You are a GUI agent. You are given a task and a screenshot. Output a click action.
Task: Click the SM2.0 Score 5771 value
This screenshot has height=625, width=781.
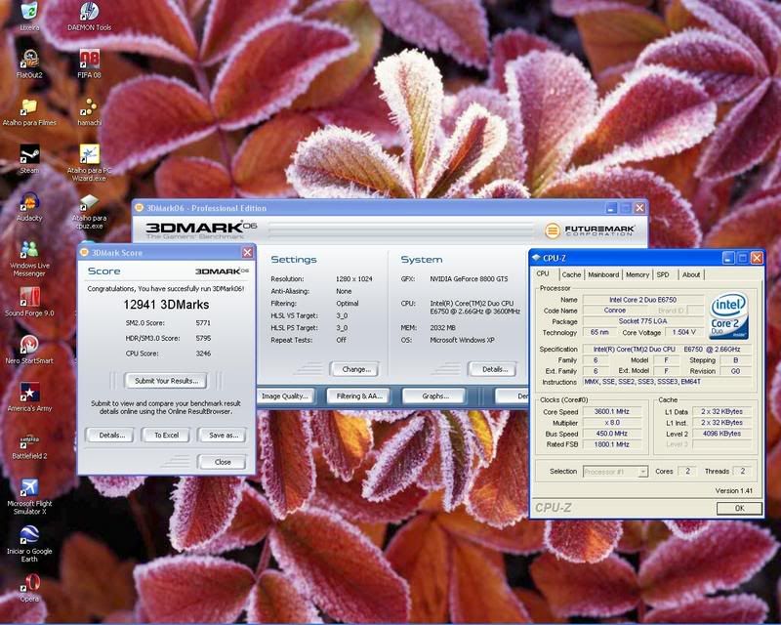pyautogui.click(x=203, y=323)
